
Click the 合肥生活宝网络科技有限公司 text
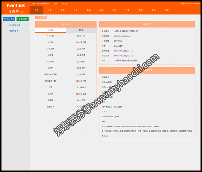126,31
